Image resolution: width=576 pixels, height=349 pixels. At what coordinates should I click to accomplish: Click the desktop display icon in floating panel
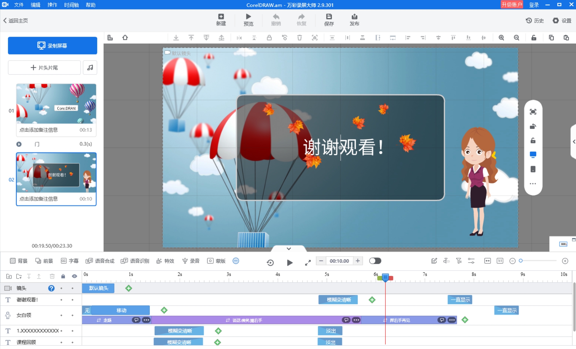pyautogui.click(x=533, y=155)
